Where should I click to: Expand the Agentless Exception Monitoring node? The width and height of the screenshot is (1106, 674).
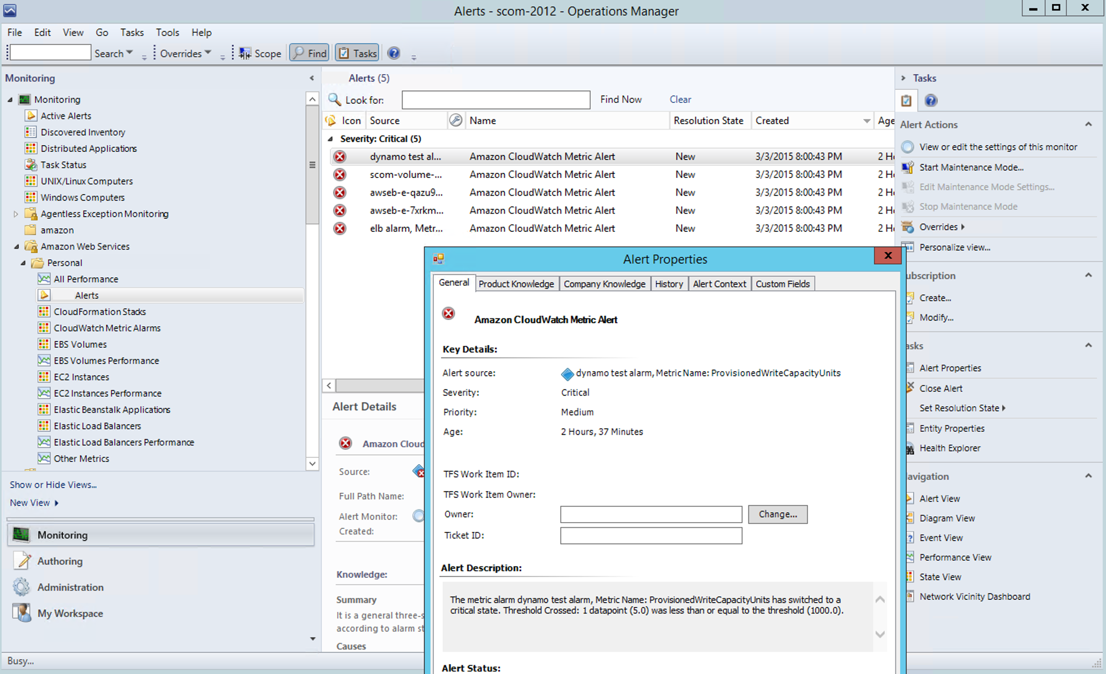16,214
